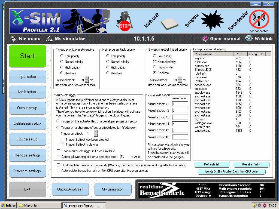This screenshot has height=209, width=279.
Task: Open the Program settings page
Action: coord(28,171)
